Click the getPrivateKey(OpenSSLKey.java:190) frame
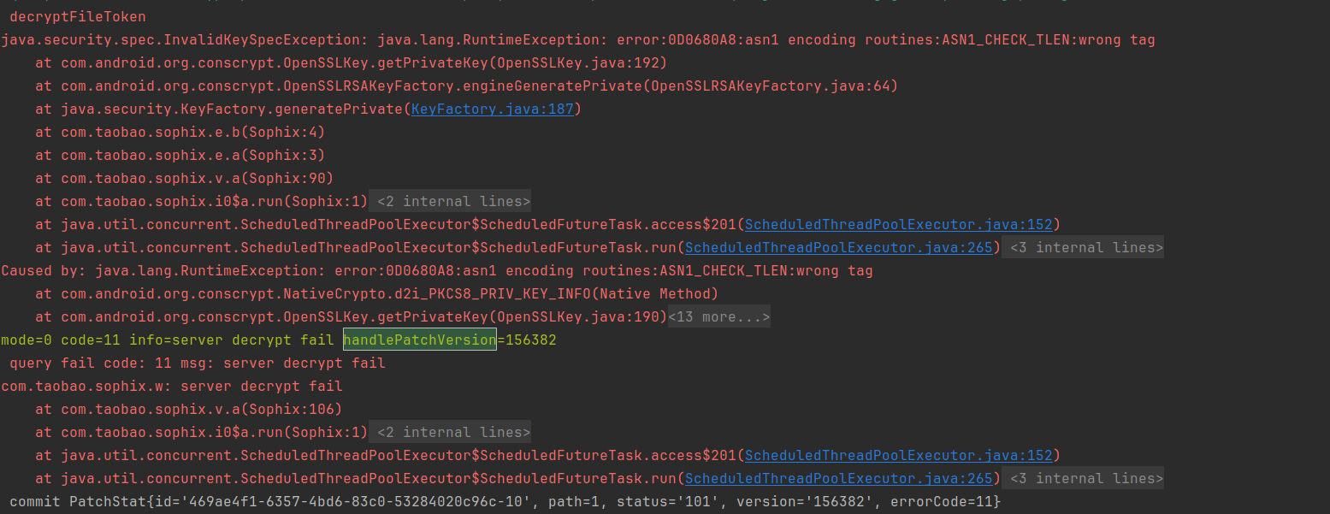1330x514 pixels. click(x=352, y=316)
